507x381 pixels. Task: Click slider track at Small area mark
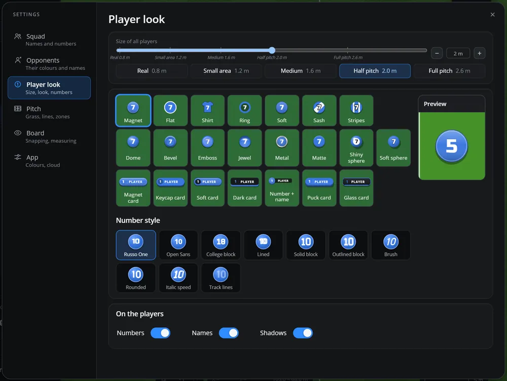click(170, 50)
